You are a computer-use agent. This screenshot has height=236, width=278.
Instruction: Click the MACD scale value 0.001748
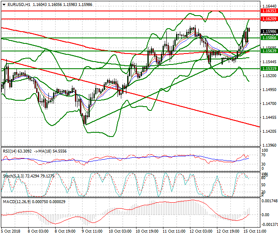click(270, 201)
